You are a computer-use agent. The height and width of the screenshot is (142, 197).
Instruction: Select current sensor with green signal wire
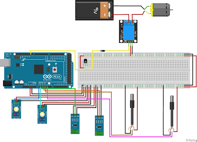(x=75, y=124)
